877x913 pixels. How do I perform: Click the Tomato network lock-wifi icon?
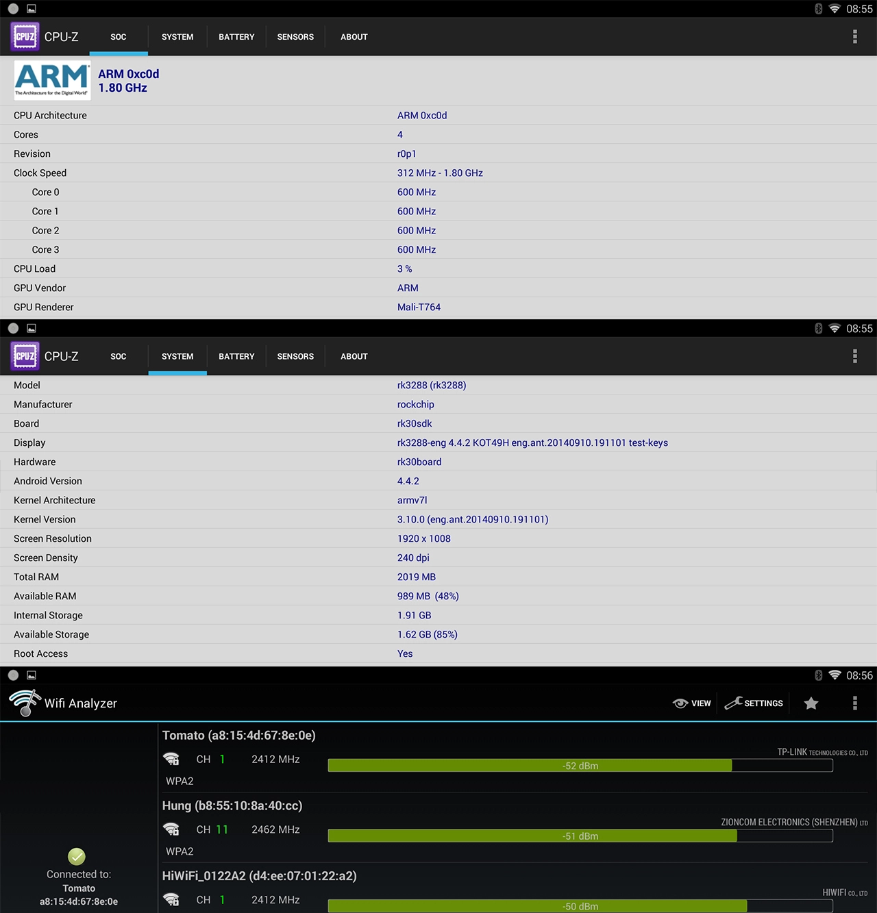coord(171,759)
